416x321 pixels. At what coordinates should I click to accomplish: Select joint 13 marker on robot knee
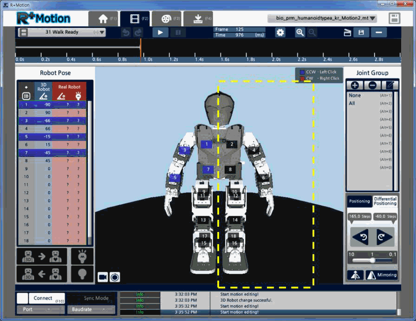coord(203,220)
